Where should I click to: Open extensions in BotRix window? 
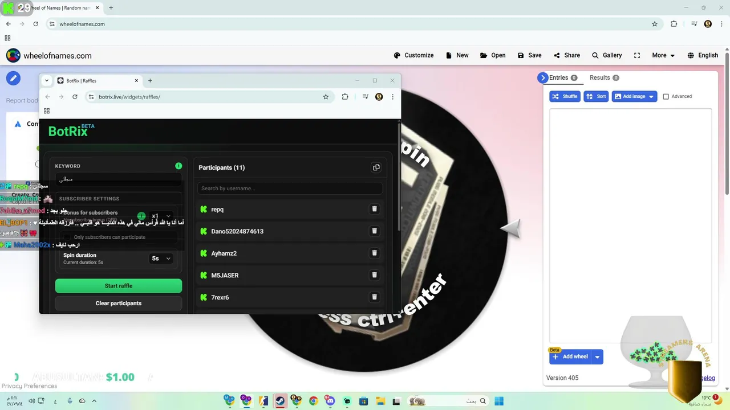pyautogui.click(x=345, y=97)
